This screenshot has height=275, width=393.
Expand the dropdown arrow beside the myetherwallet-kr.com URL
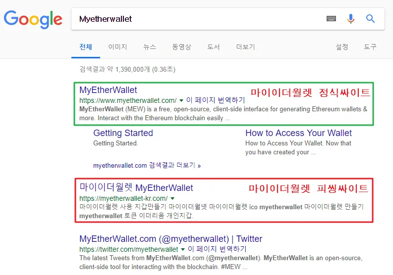click(x=172, y=198)
